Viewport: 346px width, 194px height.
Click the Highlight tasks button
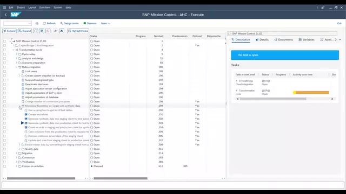(78, 31)
